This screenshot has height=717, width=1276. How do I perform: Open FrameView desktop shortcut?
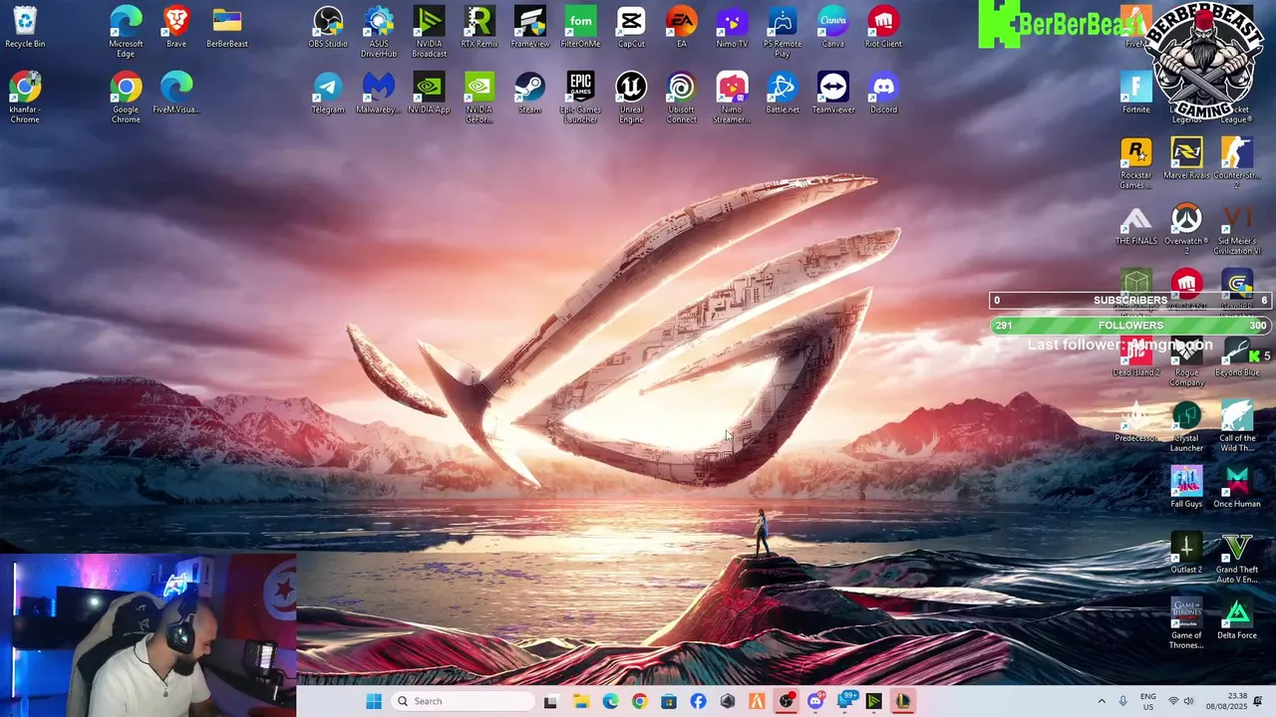coord(530,27)
